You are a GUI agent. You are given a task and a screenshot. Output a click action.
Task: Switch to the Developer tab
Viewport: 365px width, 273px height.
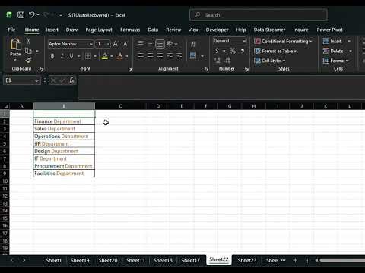pos(217,30)
